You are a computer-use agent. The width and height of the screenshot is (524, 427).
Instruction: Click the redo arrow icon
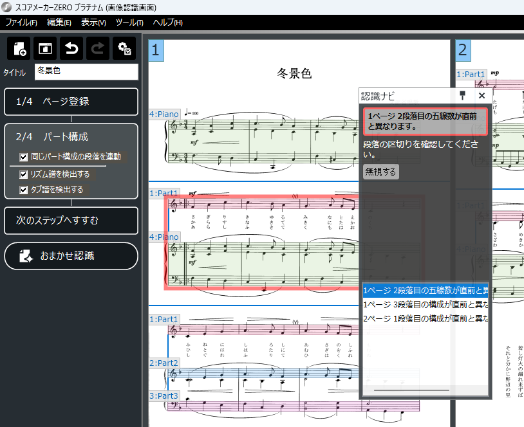98,49
